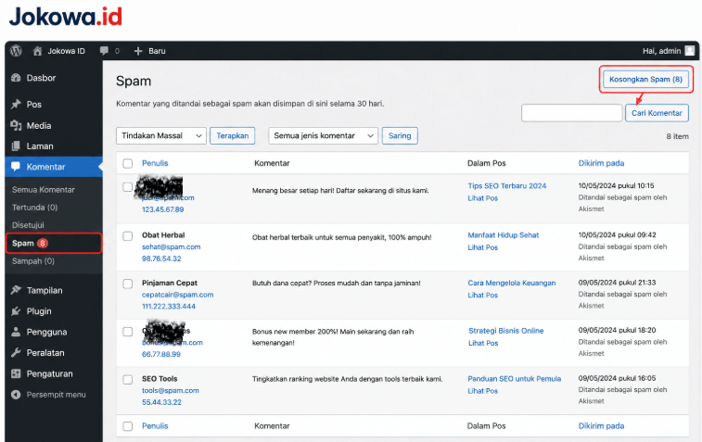The width and height of the screenshot is (702, 442).
Task: Click the Laman pages icon
Action: pyautogui.click(x=16, y=146)
